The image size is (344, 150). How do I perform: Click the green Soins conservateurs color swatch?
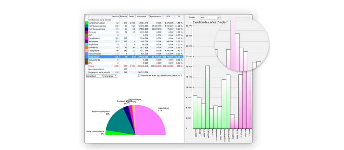[x=87, y=23]
